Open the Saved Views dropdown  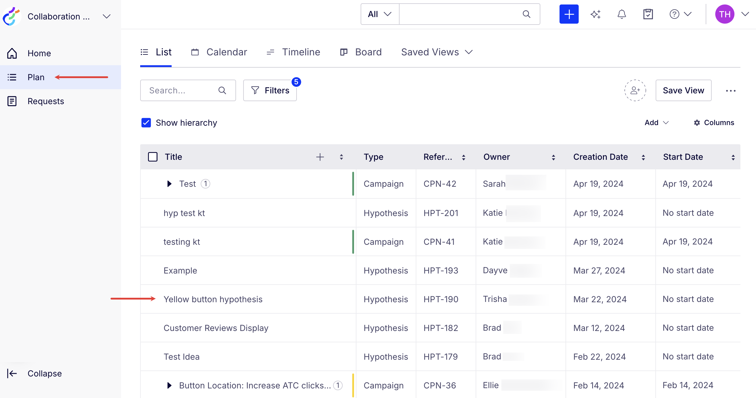pos(437,52)
